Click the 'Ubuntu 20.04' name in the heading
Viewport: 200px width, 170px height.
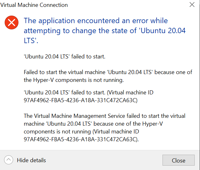click(162, 31)
